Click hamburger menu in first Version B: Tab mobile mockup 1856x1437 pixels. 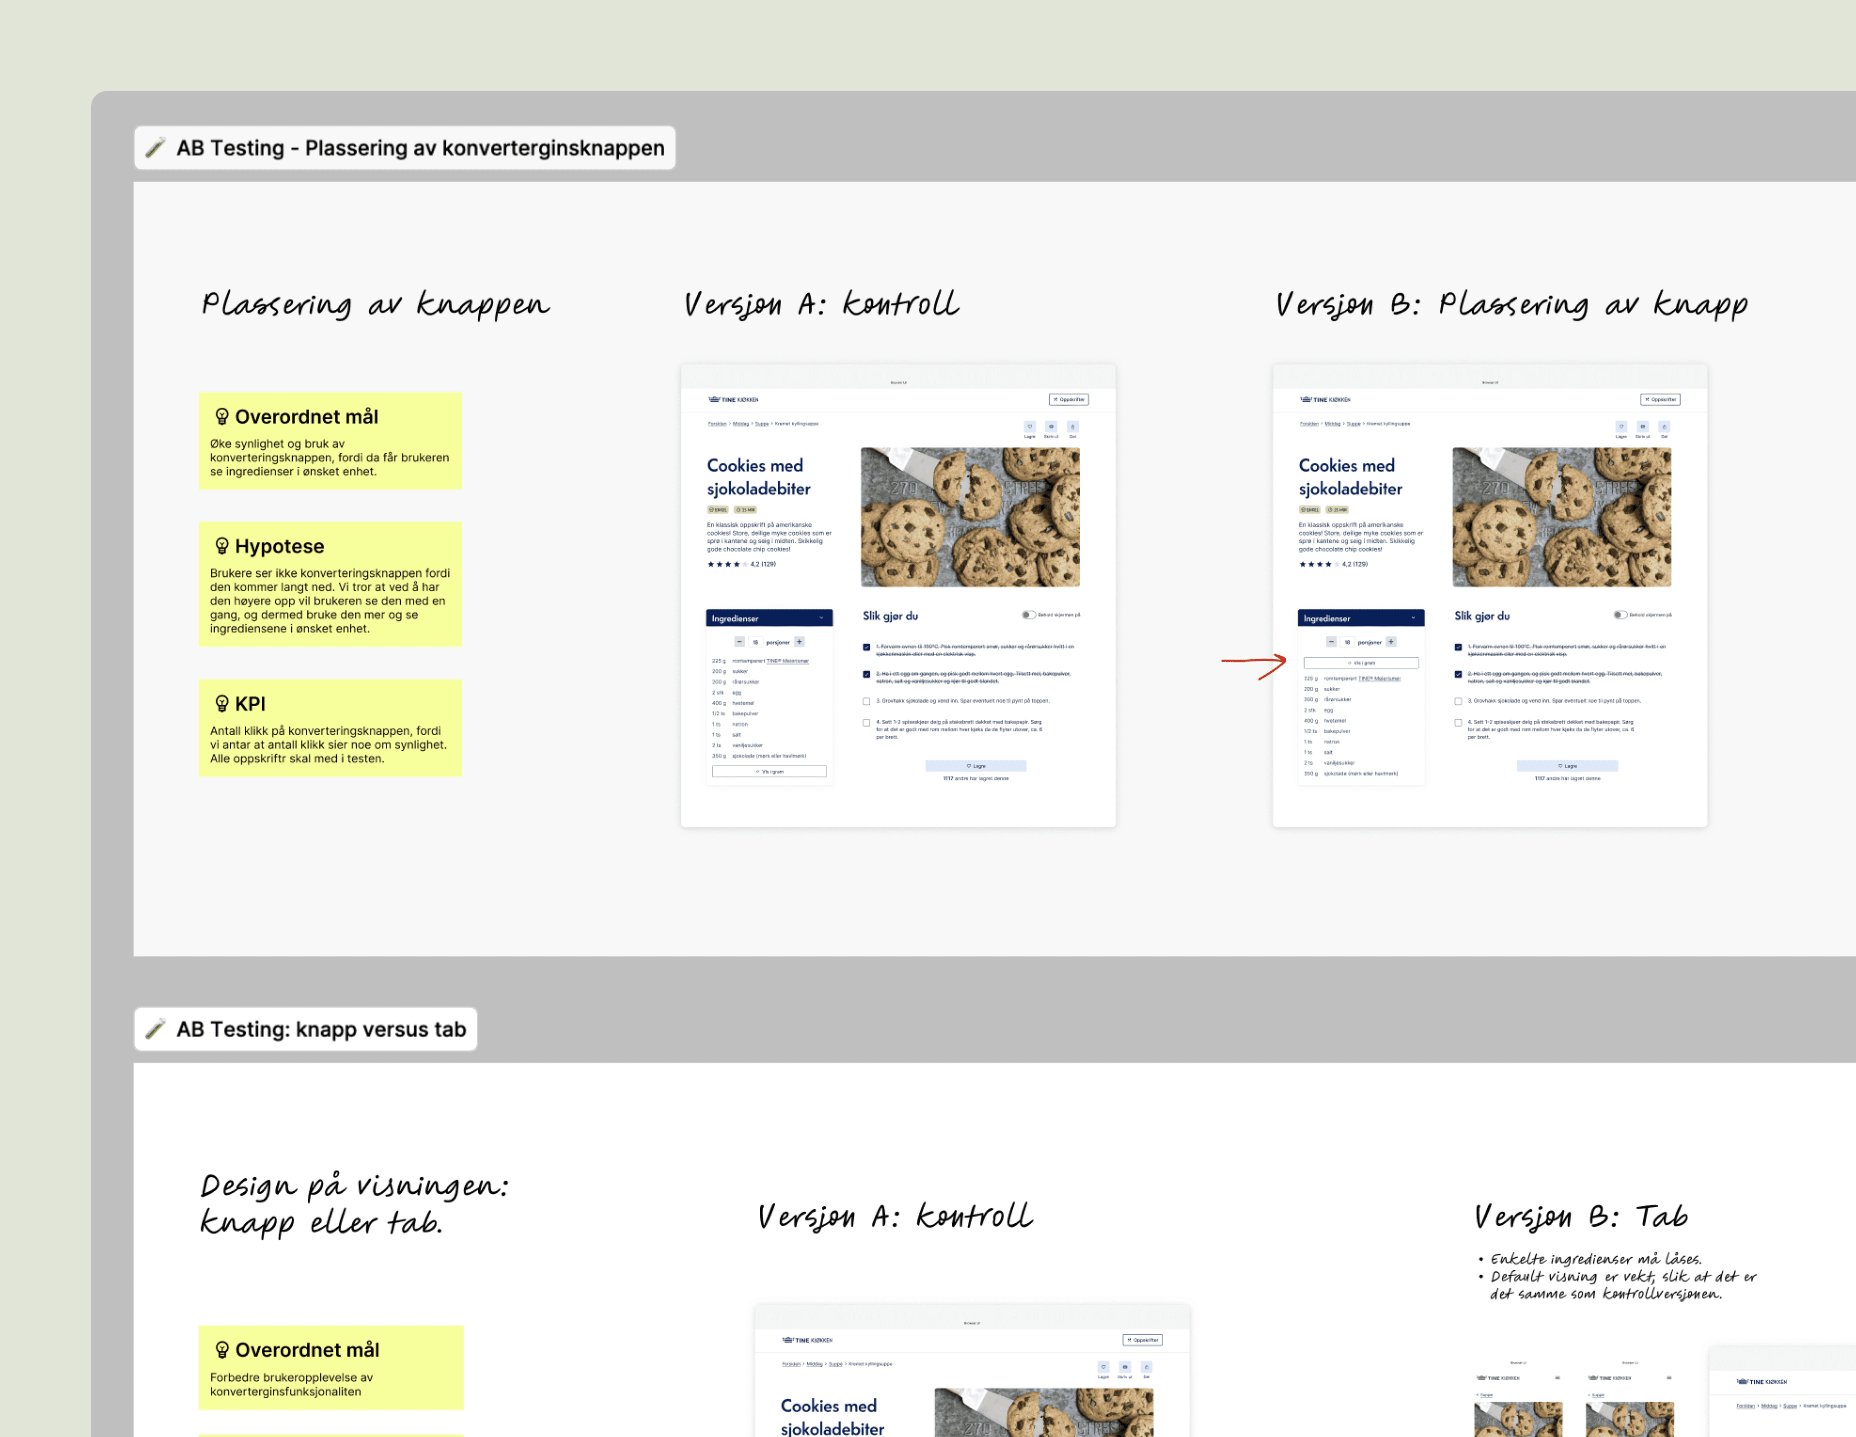click(x=1558, y=1377)
